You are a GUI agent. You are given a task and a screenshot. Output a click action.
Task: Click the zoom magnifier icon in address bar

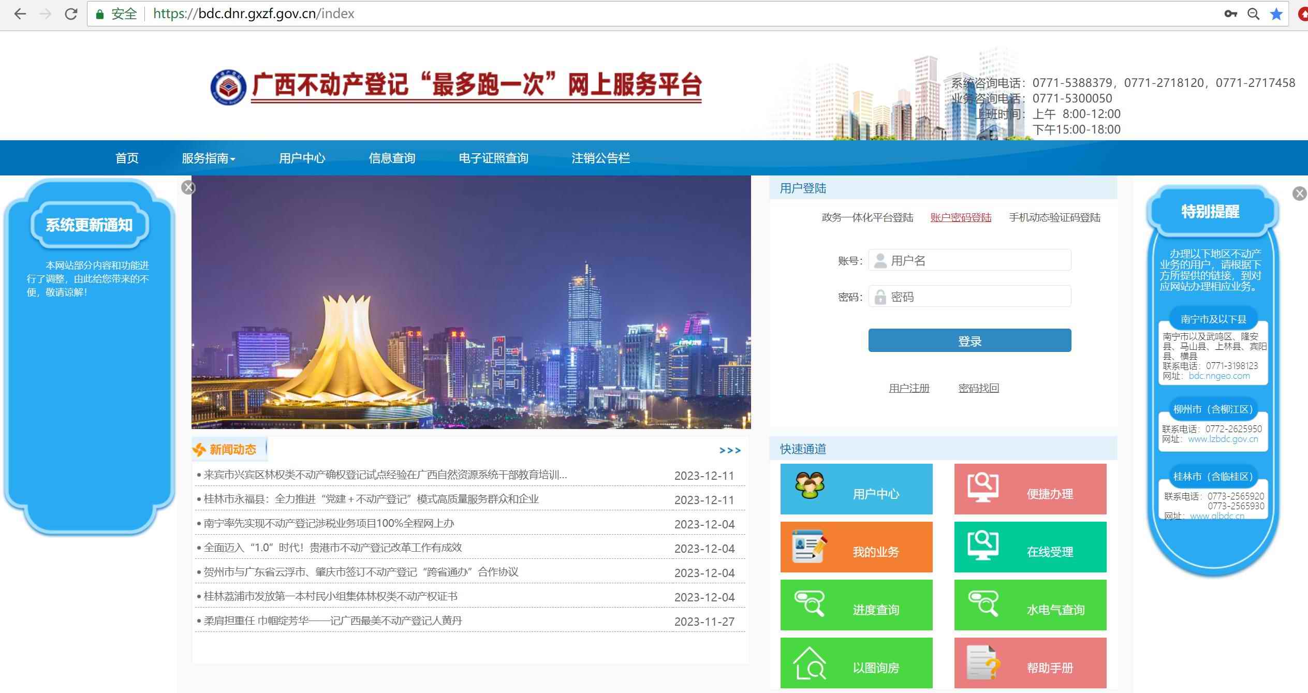tap(1253, 14)
